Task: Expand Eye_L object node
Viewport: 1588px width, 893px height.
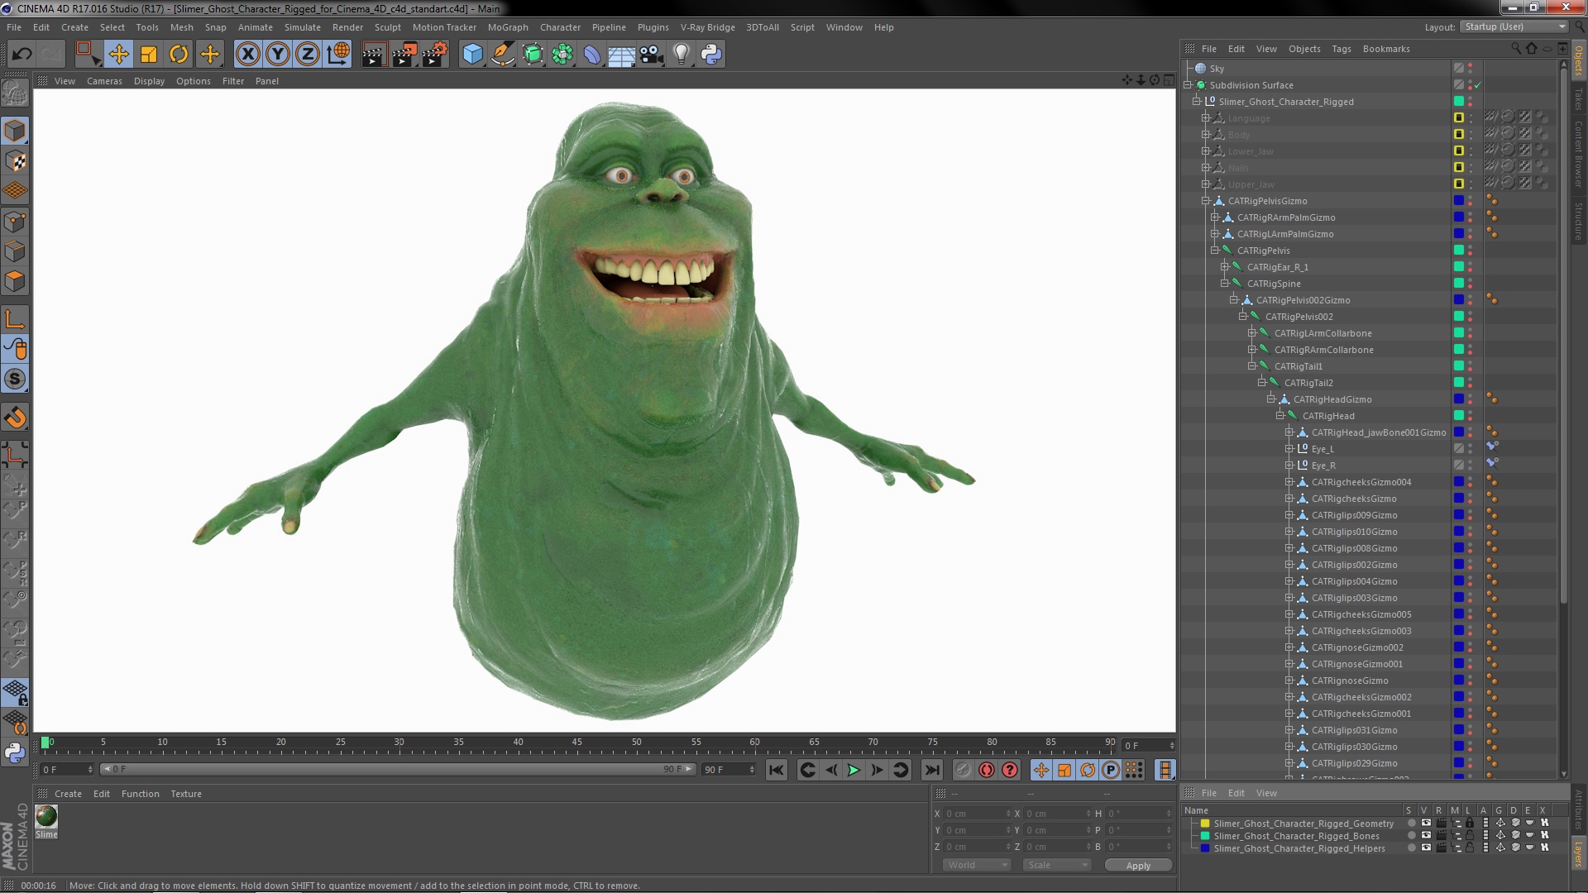Action: [x=1289, y=449]
